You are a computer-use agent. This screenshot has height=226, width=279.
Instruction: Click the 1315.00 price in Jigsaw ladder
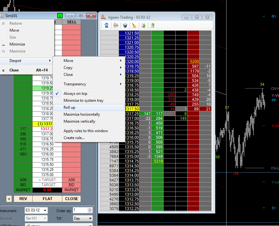(129, 156)
